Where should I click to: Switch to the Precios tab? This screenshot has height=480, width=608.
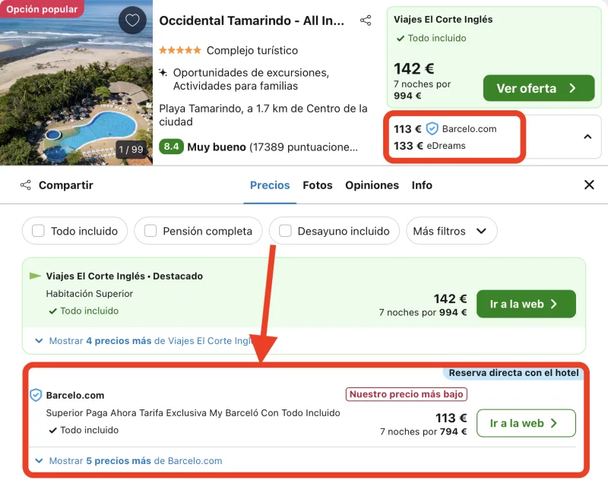[x=270, y=185]
